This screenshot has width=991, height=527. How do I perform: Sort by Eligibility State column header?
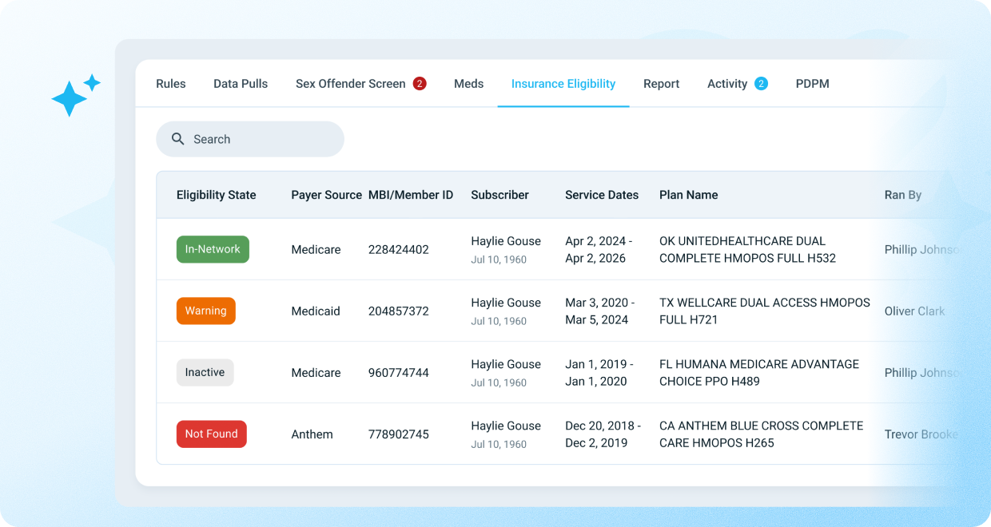tap(216, 195)
